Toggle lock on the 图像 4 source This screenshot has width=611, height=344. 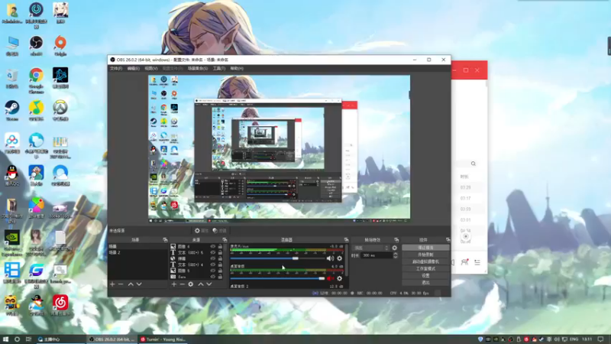click(x=220, y=246)
